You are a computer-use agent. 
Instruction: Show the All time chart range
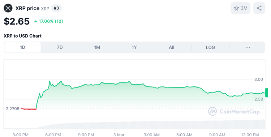pyautogui.click(x=171, y=47)
